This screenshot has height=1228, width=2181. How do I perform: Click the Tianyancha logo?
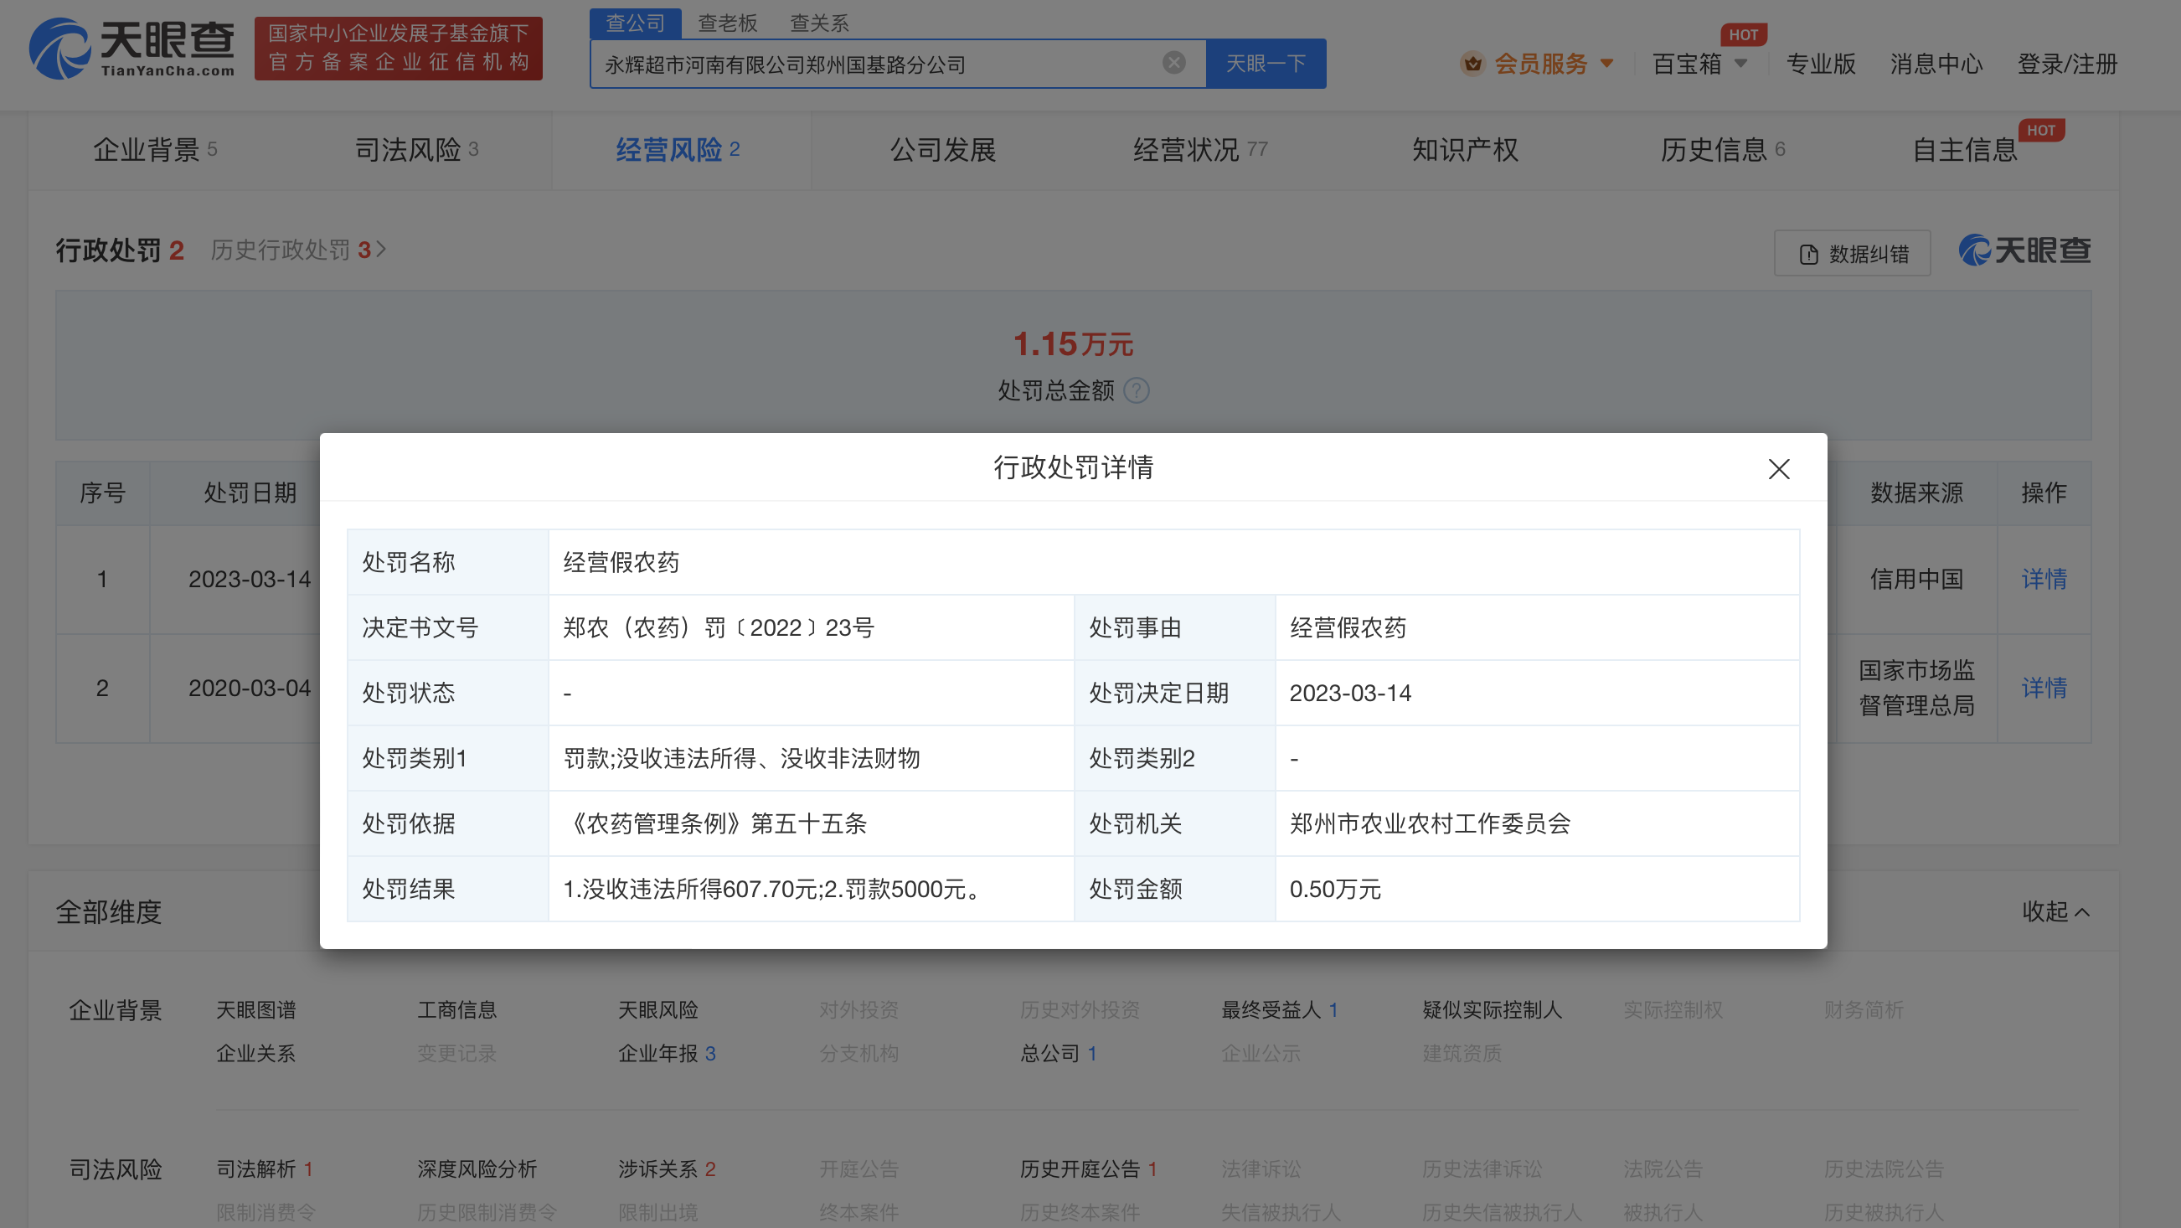[131, 53]
